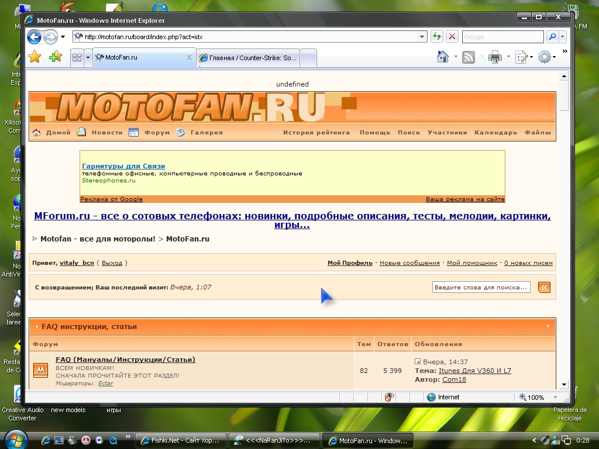Viewport: 599px width, 449px height.
Task: Open Участники in the navigation bar
Action: click(x=447, y=133)
